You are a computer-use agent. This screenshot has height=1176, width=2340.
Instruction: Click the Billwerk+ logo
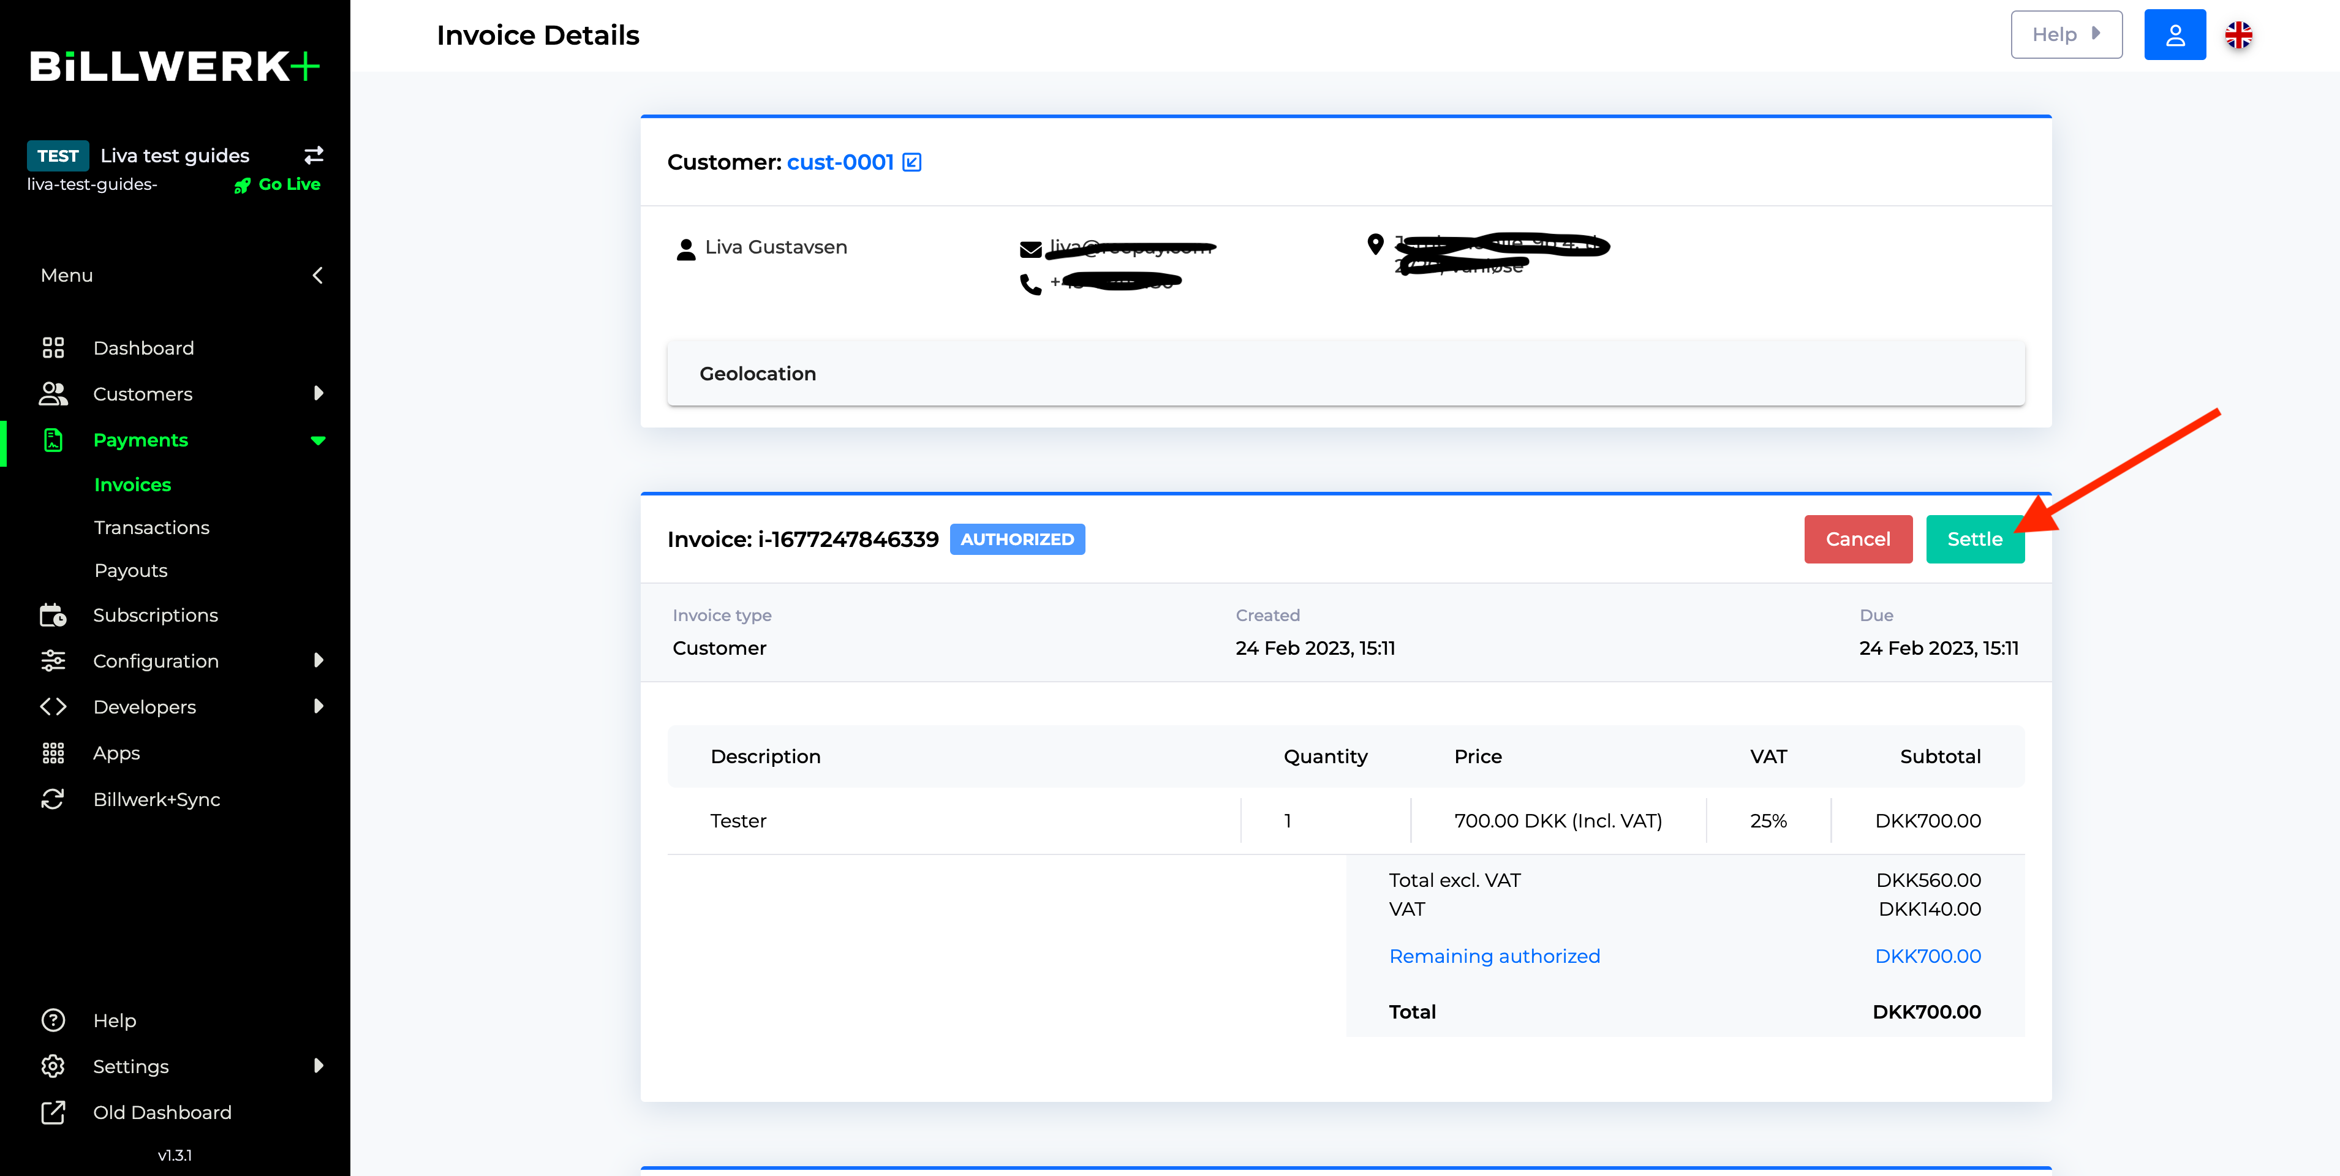click(175, 66)
